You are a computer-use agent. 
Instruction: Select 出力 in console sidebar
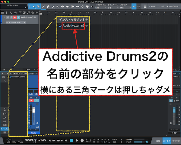click(5, 121)
